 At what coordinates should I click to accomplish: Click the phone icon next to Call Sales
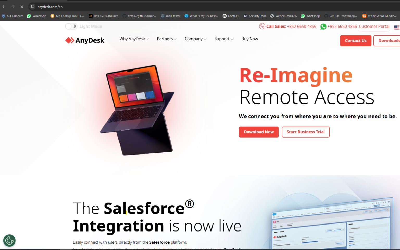(261, 26)
